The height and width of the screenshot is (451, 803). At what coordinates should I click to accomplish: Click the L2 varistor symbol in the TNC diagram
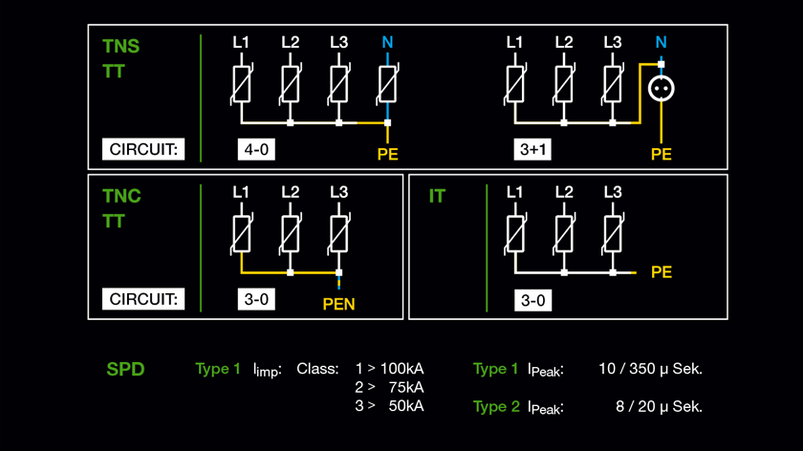290,234
